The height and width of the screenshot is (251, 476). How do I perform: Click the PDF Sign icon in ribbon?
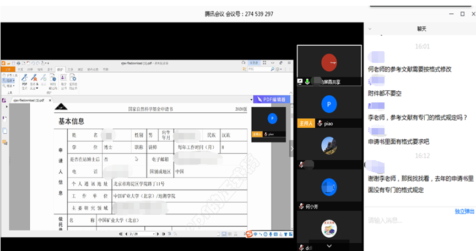(25, 81)
